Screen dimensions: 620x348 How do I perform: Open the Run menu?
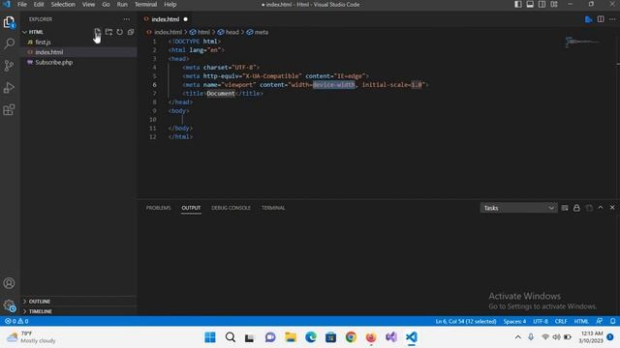tap(122, 4)
